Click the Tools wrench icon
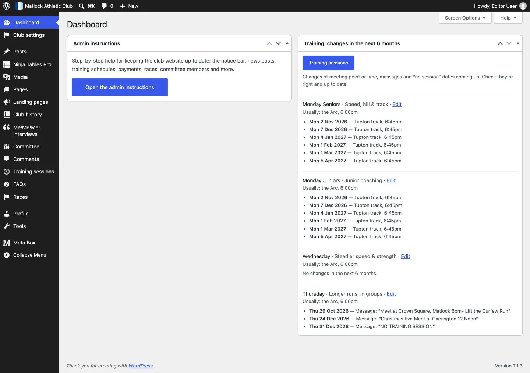 click(7, 226)
